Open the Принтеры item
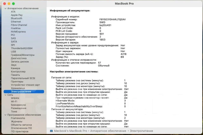The image size is (203, 135). 17,81
